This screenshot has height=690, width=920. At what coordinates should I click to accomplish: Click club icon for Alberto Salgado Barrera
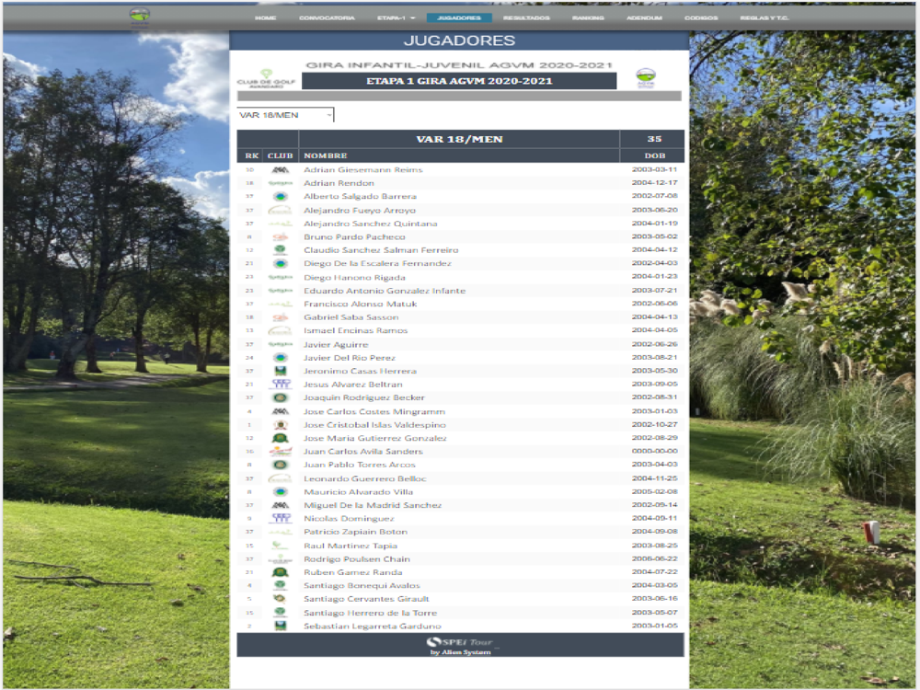[x=281, y=197]
